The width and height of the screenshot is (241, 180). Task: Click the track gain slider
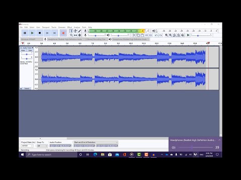coord(27,54)
